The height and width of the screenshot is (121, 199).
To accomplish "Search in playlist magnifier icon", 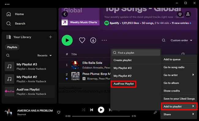I will point(163,40).
